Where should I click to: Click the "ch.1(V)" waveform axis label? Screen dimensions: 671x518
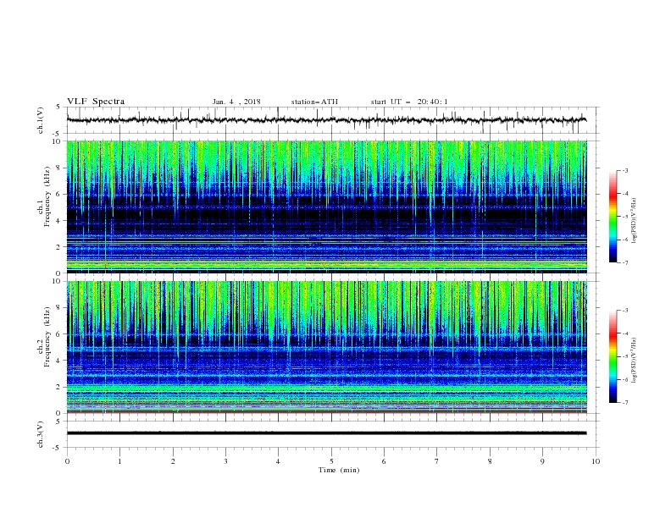[41, 120]
